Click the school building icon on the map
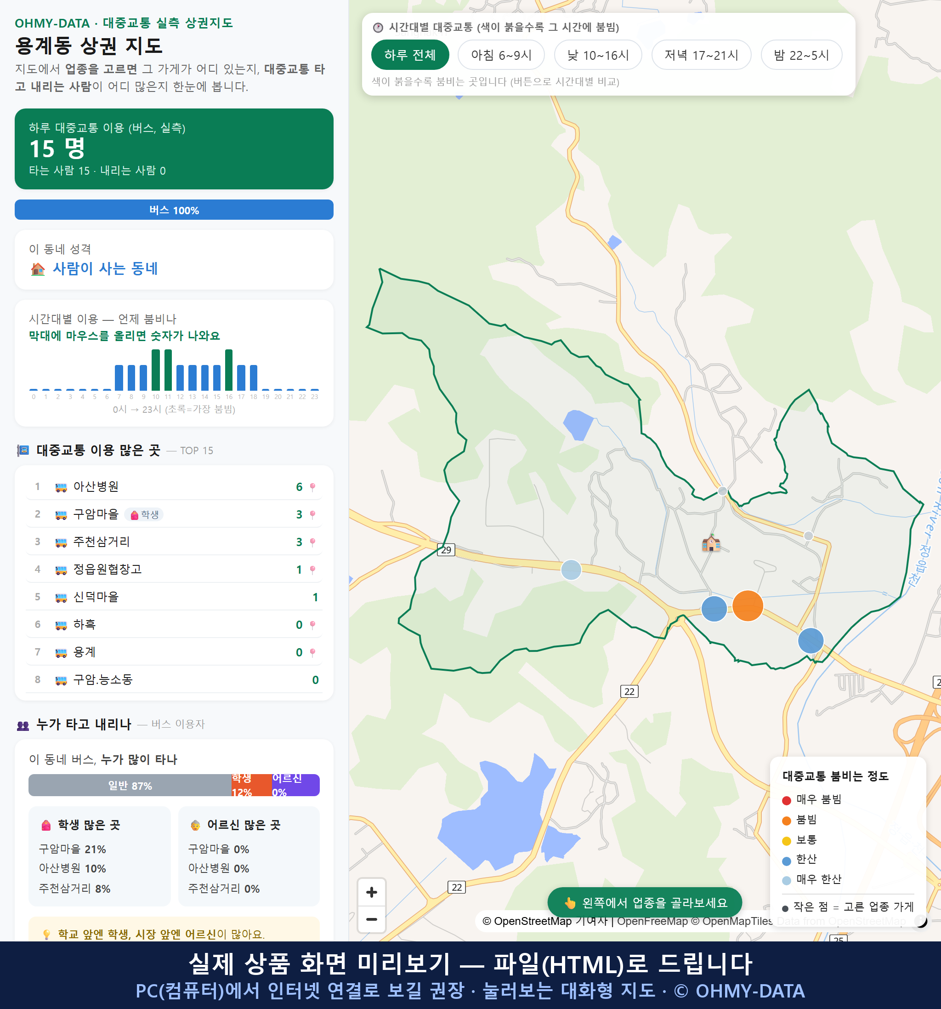941x1009 pixels. coord(711,543)
